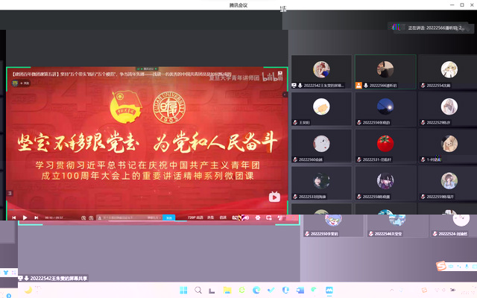Image resolution: width=477 pixels, height=298 pixels.
Task: Click the weather moon widget on taskbar
Action: click(28, 290)
